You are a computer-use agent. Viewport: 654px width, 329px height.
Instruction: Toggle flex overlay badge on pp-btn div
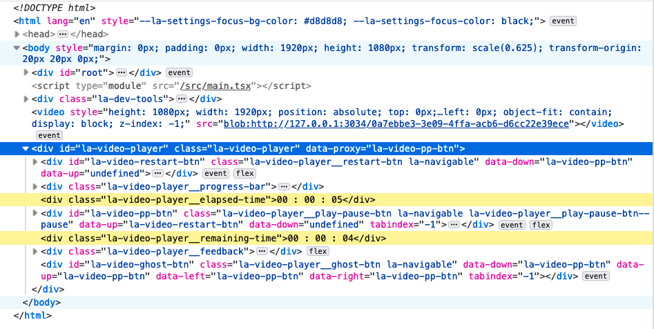click(x=541, y=225)
